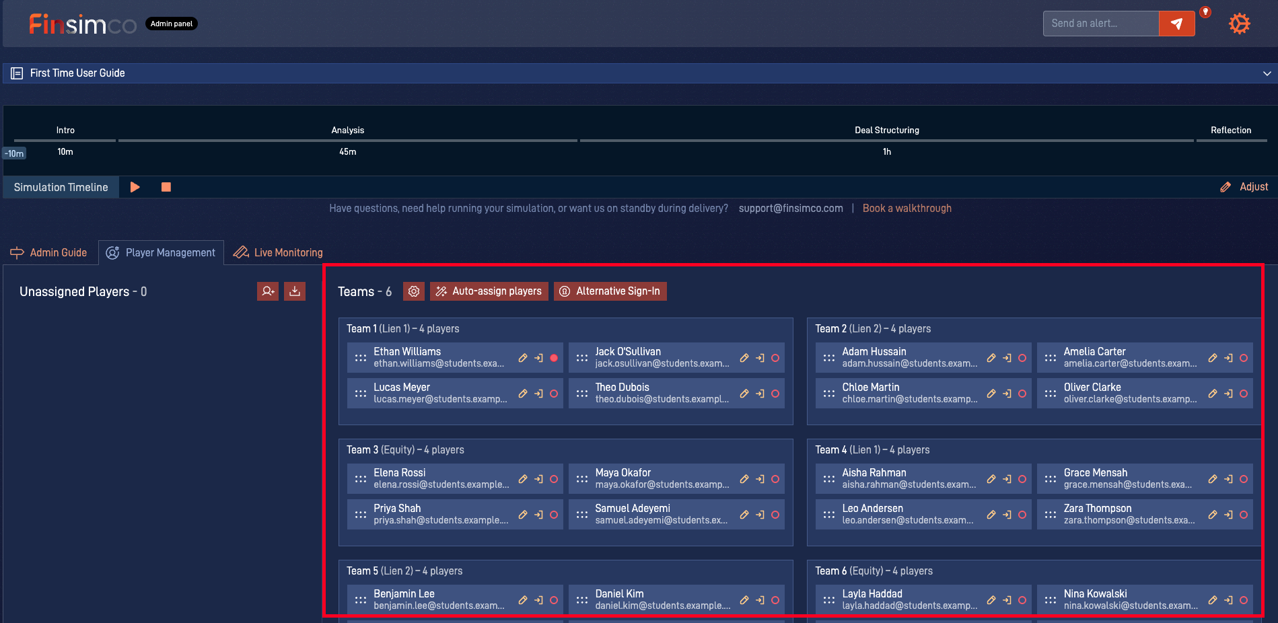
Task: Edit Elena Rossi player details
Action: tap(523, 479)
